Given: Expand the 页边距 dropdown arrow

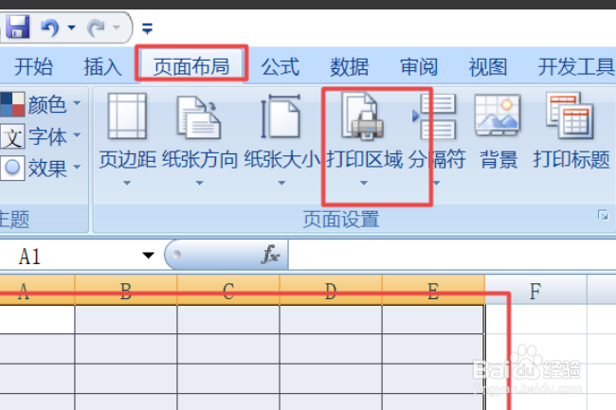Looking at the screenshot, I should pyautogui.click(x=127, y=183).
